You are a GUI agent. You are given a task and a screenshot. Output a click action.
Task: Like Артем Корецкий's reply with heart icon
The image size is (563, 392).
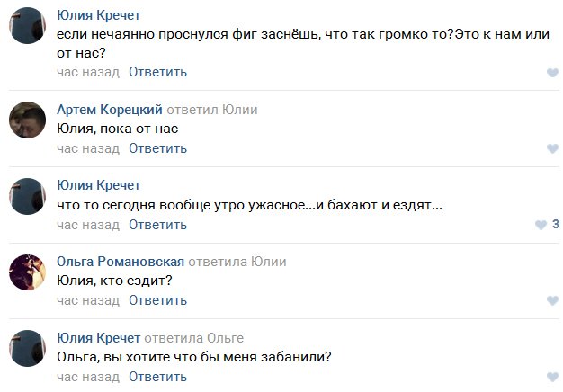pos(552,149)
